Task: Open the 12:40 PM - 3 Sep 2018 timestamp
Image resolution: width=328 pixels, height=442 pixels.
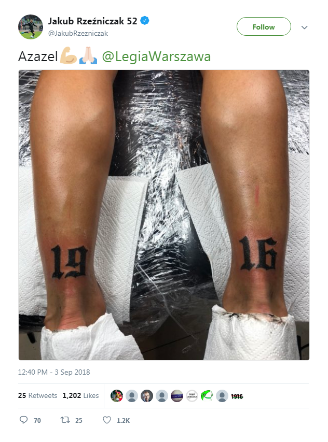Action: pos(54,372)
